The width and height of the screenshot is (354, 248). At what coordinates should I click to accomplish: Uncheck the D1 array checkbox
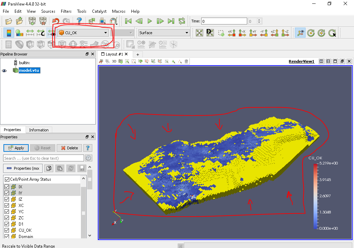pos(7,224)
